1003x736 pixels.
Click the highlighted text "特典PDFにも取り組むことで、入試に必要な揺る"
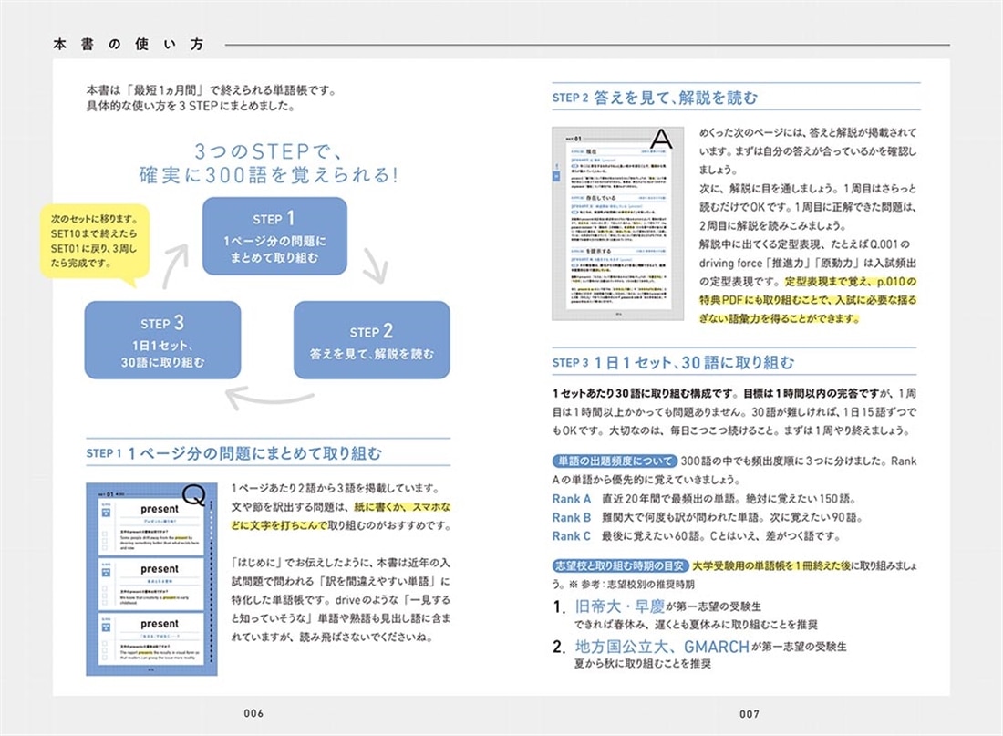[808, 299]
